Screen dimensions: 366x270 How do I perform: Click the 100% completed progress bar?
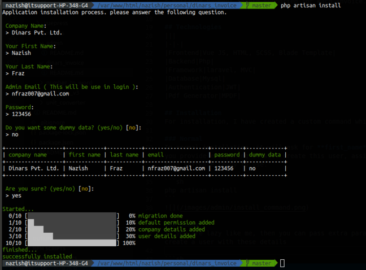coord(72,242)
